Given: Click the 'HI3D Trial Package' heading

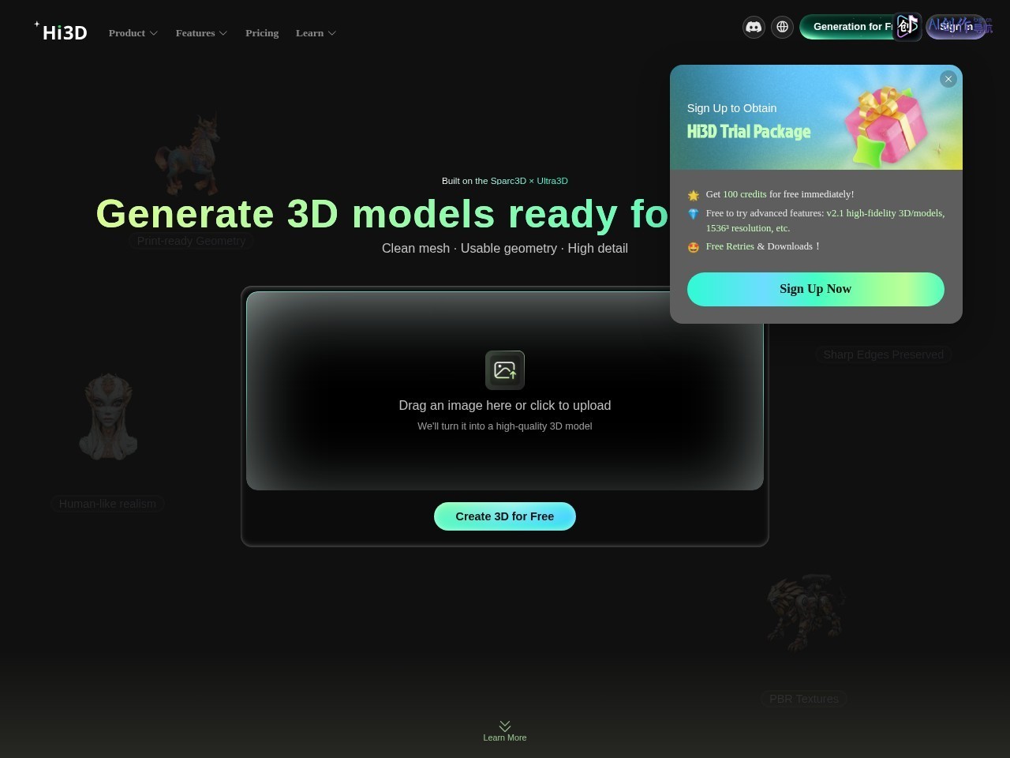Looking at the screenshot, I should 749,132.
